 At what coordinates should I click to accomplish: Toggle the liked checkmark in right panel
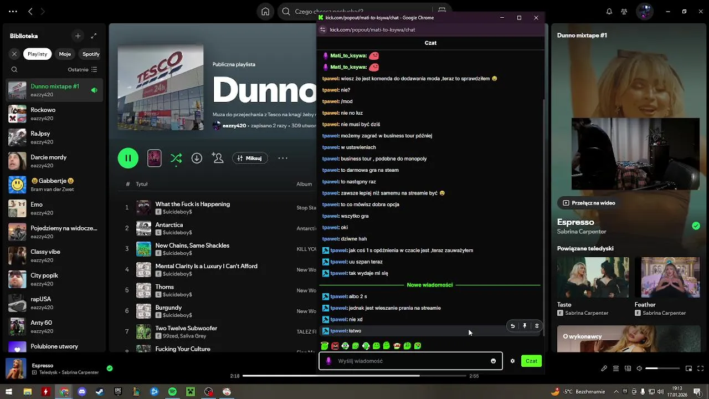click(696, 226)
